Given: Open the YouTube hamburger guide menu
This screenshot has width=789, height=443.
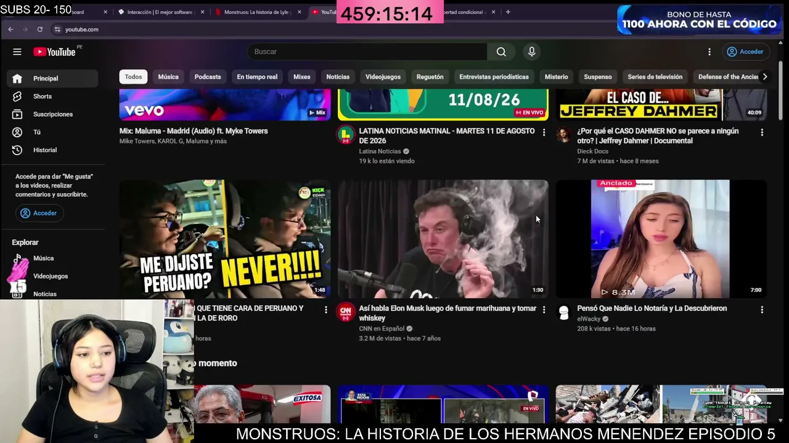Looking at the screenshot, I should (17, 52).
